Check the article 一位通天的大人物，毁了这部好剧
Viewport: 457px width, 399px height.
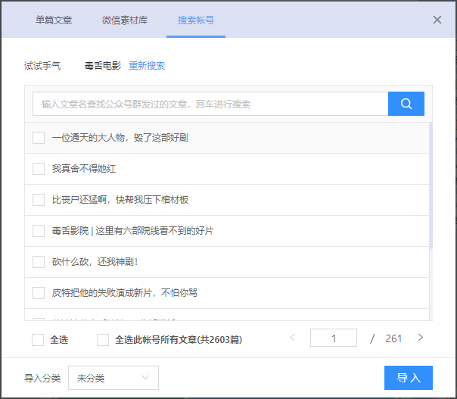(x=39, y=138)
